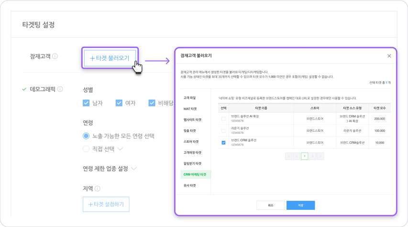
Task: Go to the next page arrow
Action: click(312, 156)
